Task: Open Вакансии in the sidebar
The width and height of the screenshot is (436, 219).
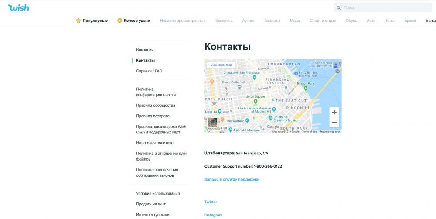Action: 145,50
